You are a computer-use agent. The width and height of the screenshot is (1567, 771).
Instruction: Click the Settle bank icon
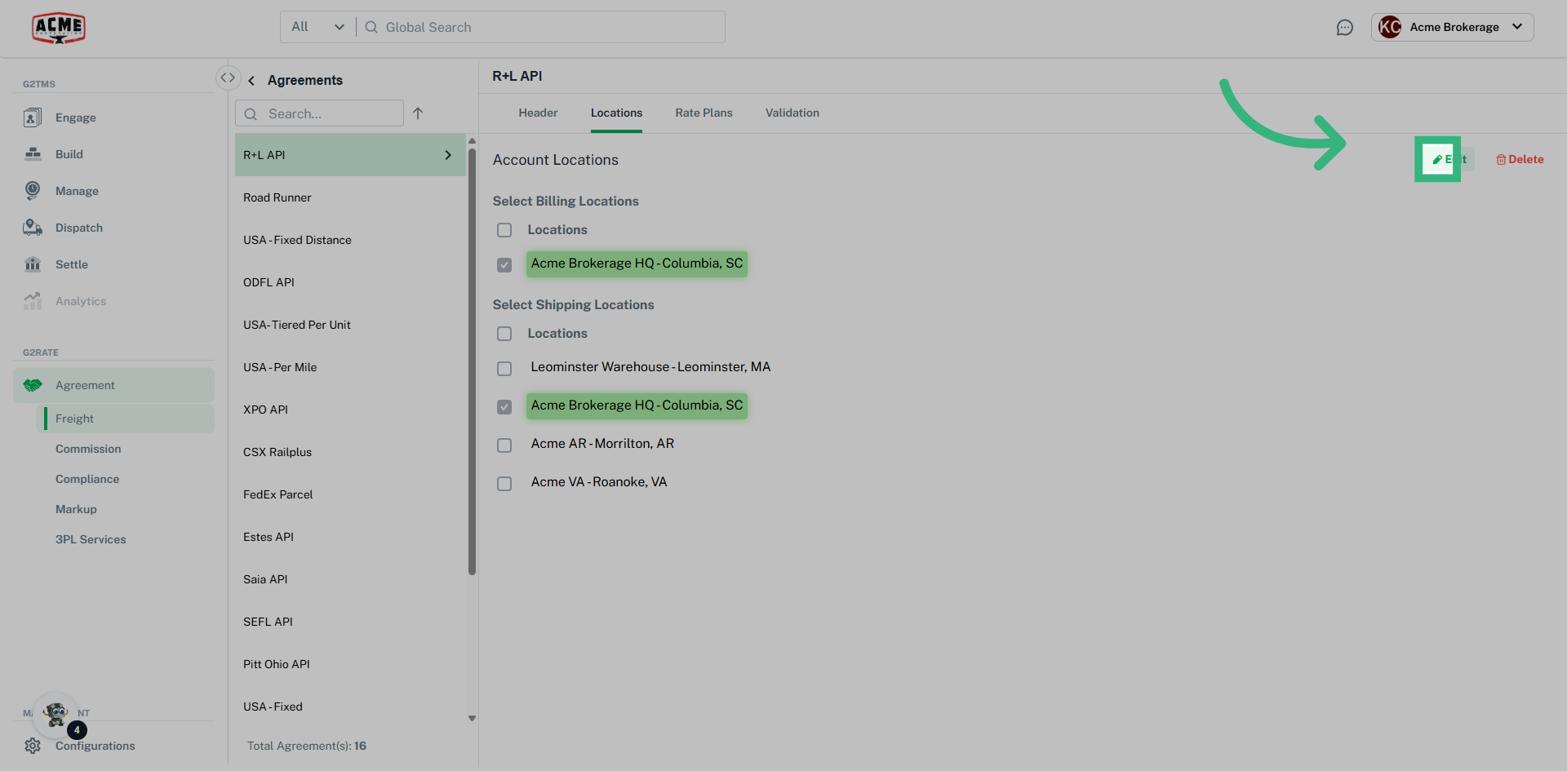pyautogui.click(x=33, y=264)
